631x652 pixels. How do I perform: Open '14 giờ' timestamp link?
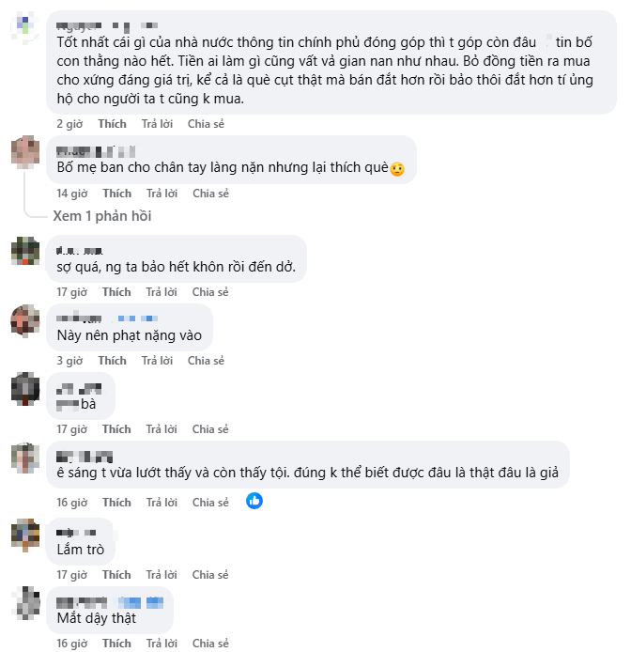coord(71,194)
